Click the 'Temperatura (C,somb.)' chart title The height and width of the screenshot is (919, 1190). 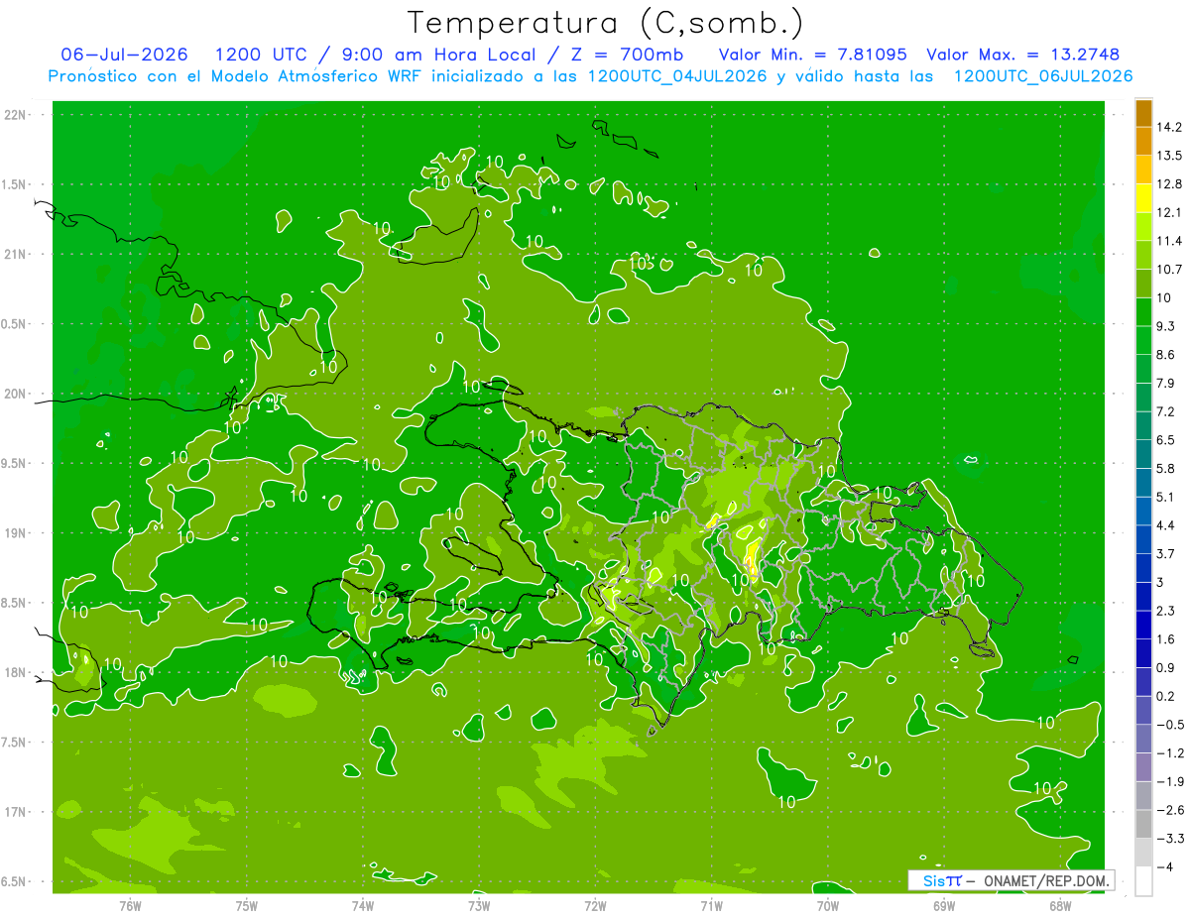pos(606,23)
